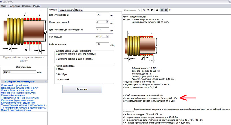Toggle the picture display icon in results toolbar
Image resolution: width=231 pixels, height=125 pixels.
162,10
